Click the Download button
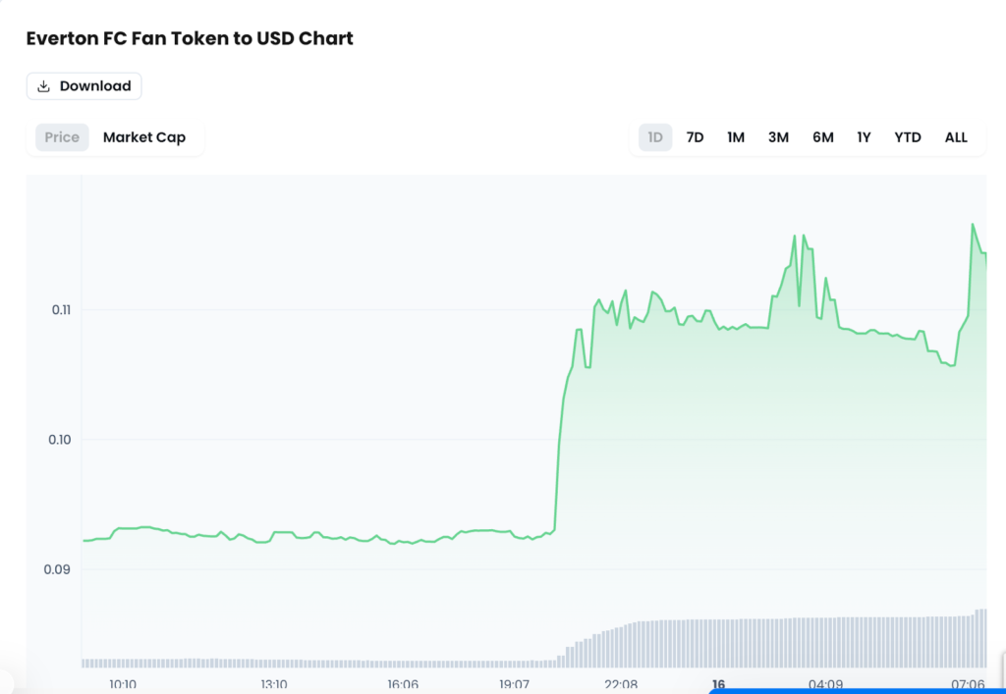The image size is (1006, 694). (x=84, y=86)
